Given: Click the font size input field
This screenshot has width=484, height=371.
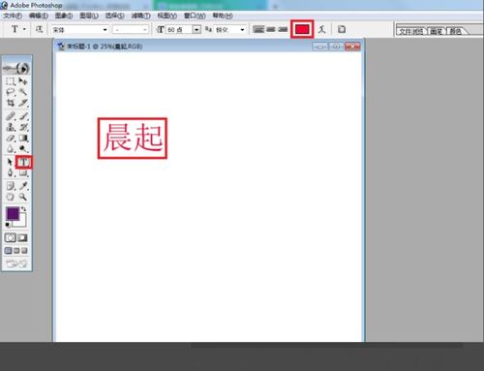Looking at the screenshot, I should pyautogui.click(x=179, y=30).
